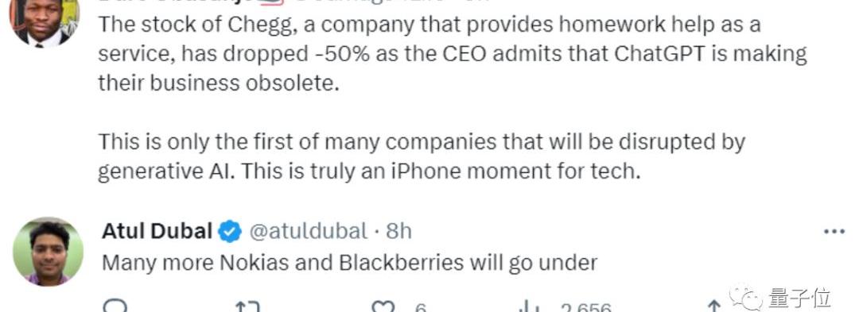Click the paragraph about generative AI disruption
The height and width of the screenshot is (312, 859).
[x=422, y=157]
